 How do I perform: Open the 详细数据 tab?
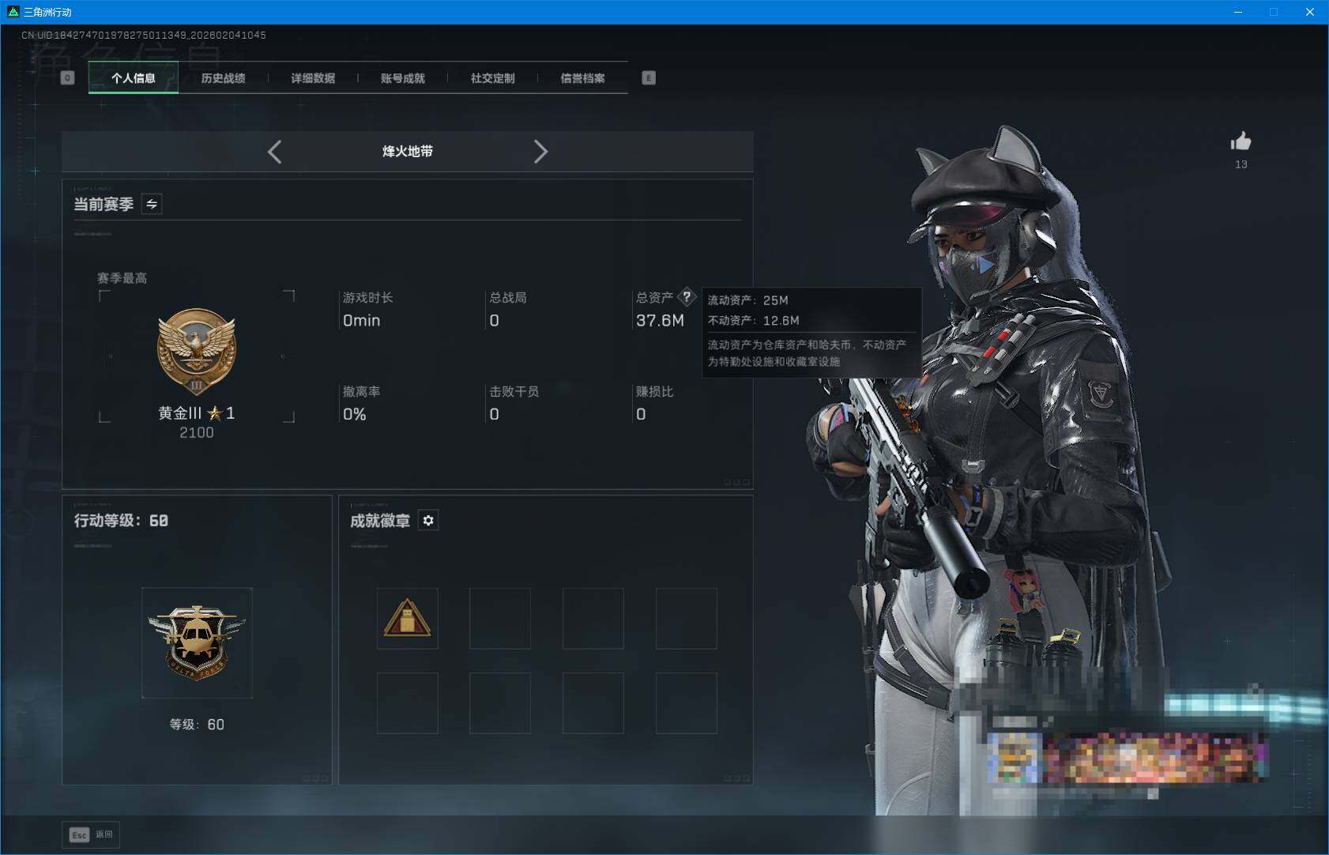point(313,77)
